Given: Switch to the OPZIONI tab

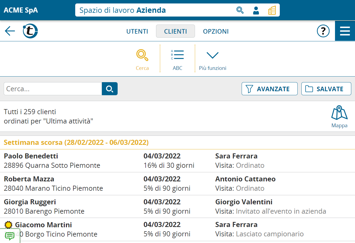Looking at the screenshot, I should tap(216, 31).
